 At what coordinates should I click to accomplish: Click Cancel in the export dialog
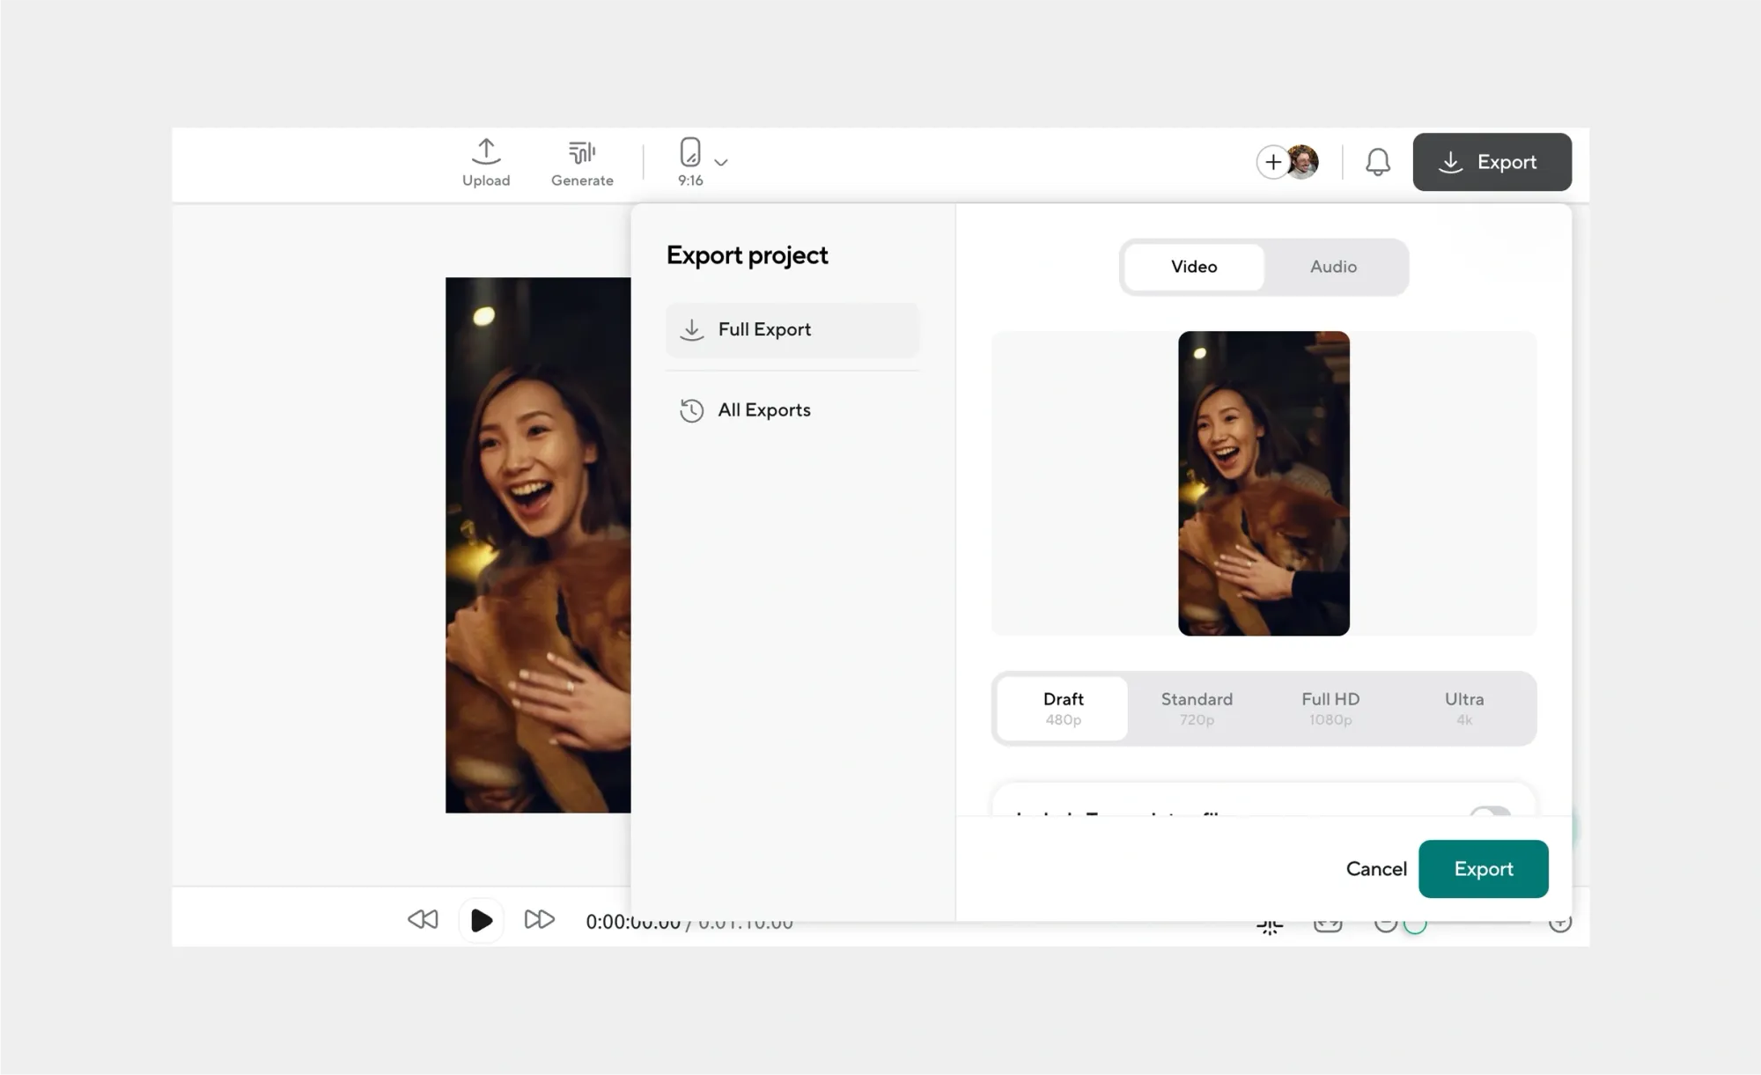1375,869
